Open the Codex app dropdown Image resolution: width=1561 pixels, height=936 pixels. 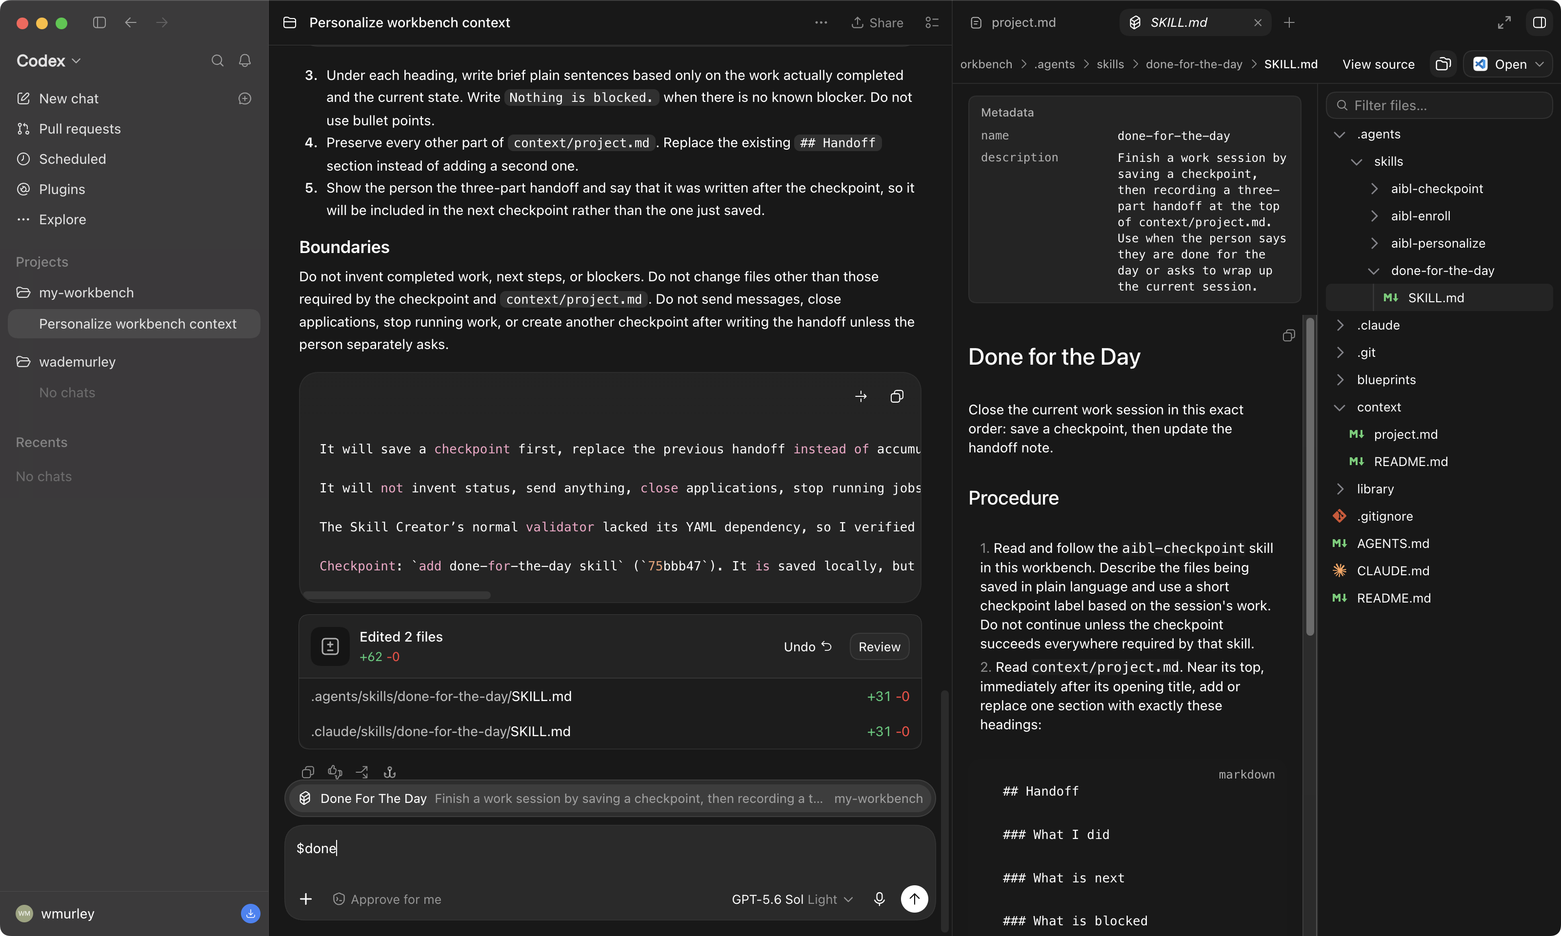(49, 60)
